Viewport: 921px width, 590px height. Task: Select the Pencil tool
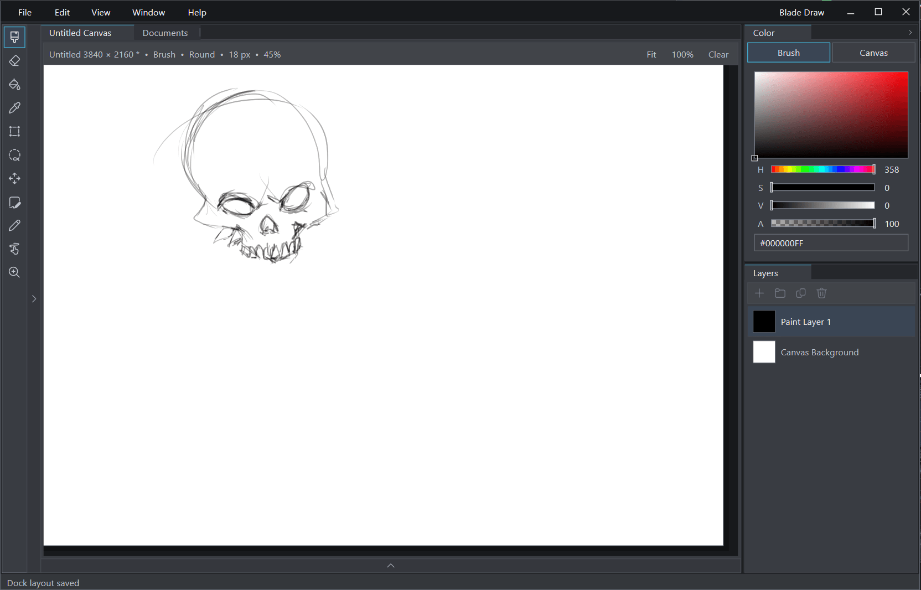click(x=14, y=225)
